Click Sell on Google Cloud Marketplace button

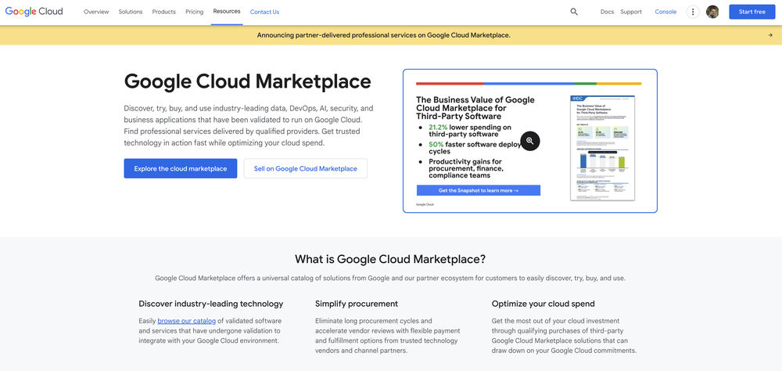coord(306,169)
